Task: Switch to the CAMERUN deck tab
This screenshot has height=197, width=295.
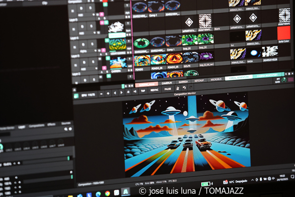Action: coord(166,84)
